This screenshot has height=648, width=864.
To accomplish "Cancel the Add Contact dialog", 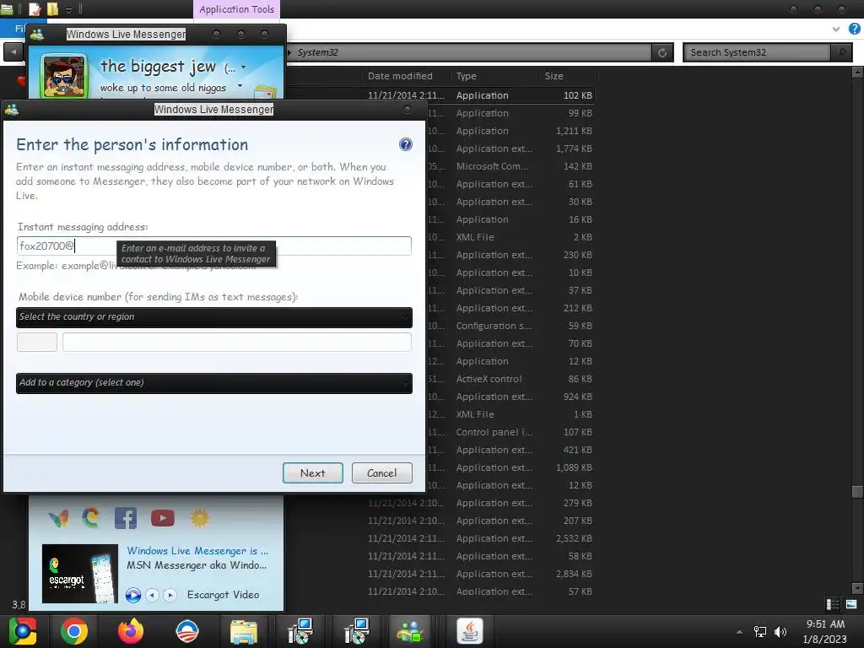I will pyautogui.click(x=381, y=472).
